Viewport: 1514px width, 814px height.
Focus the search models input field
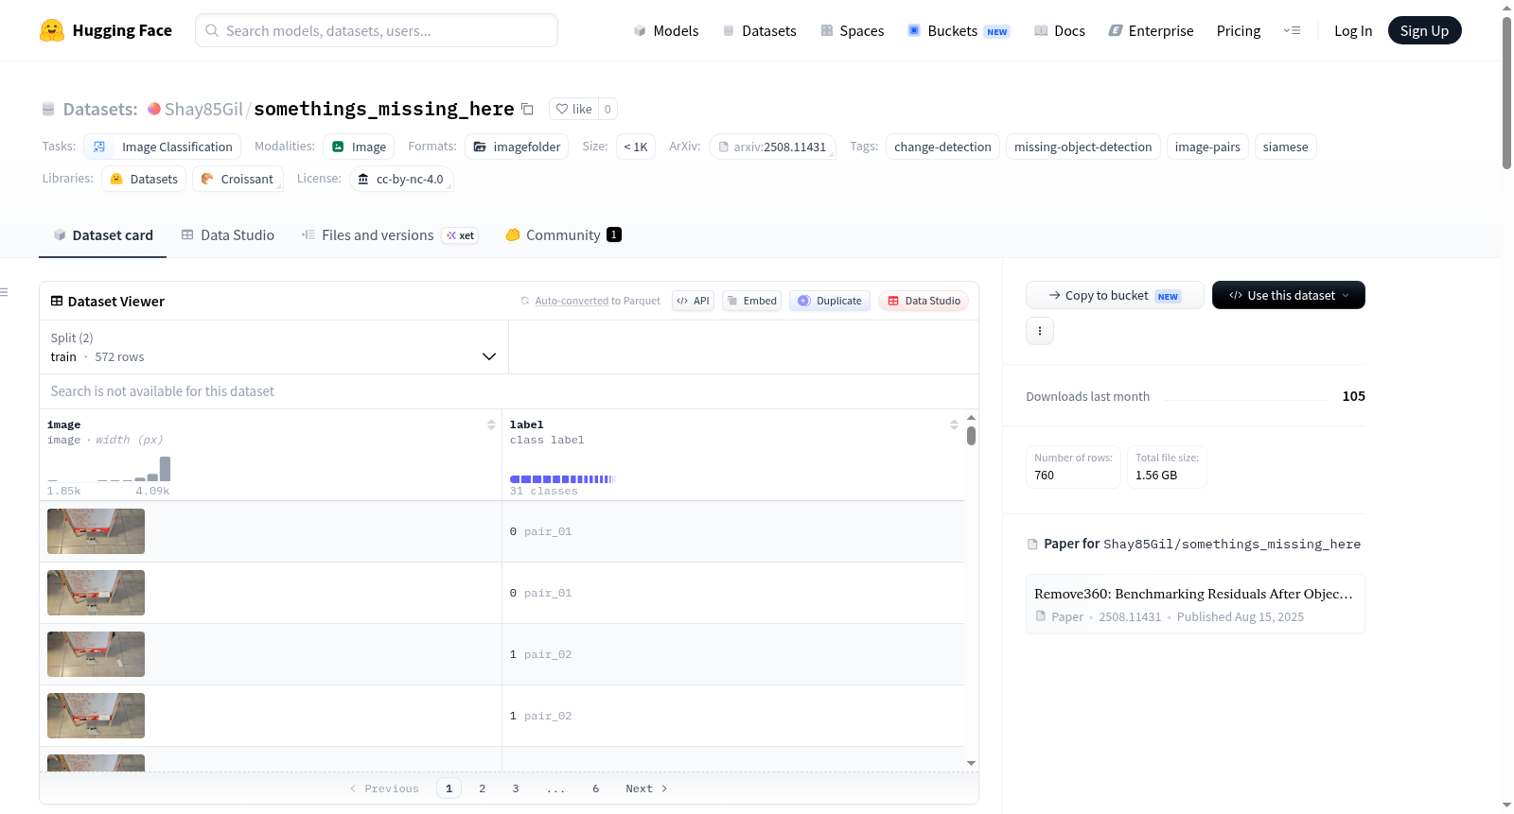click(377, 30)
